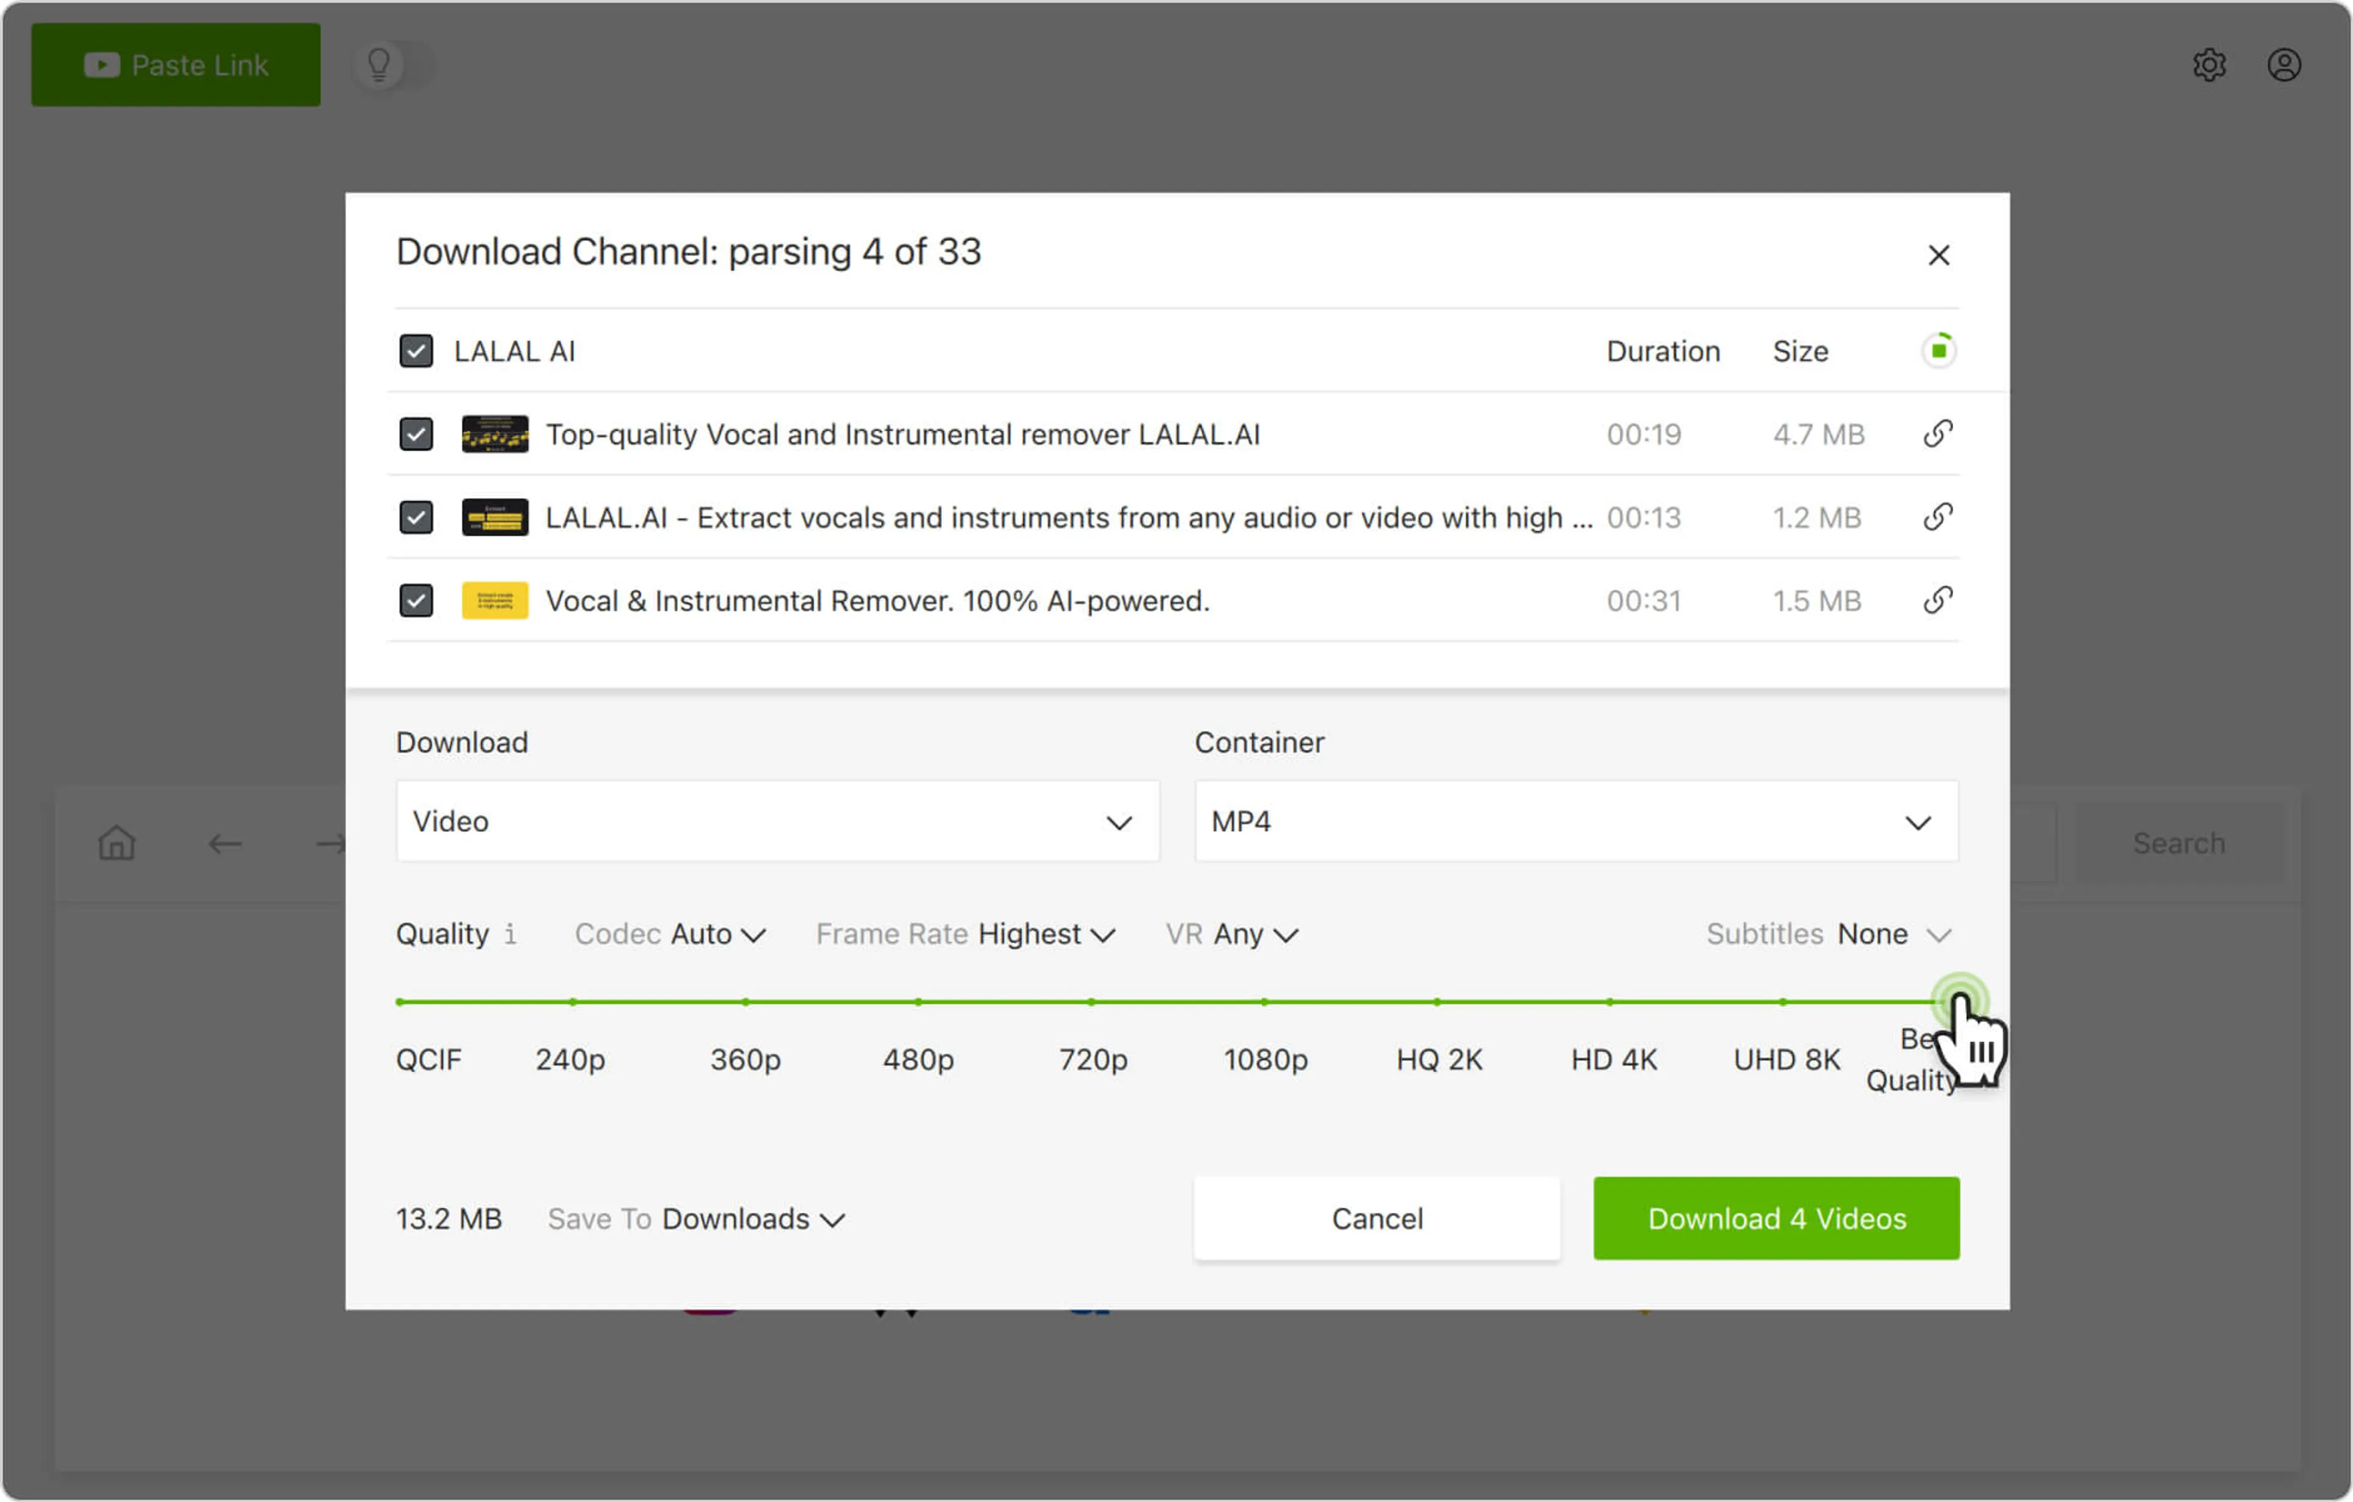Open the user account icon
Screen dimensions: 2353x1502
(x=2284, y=66)
